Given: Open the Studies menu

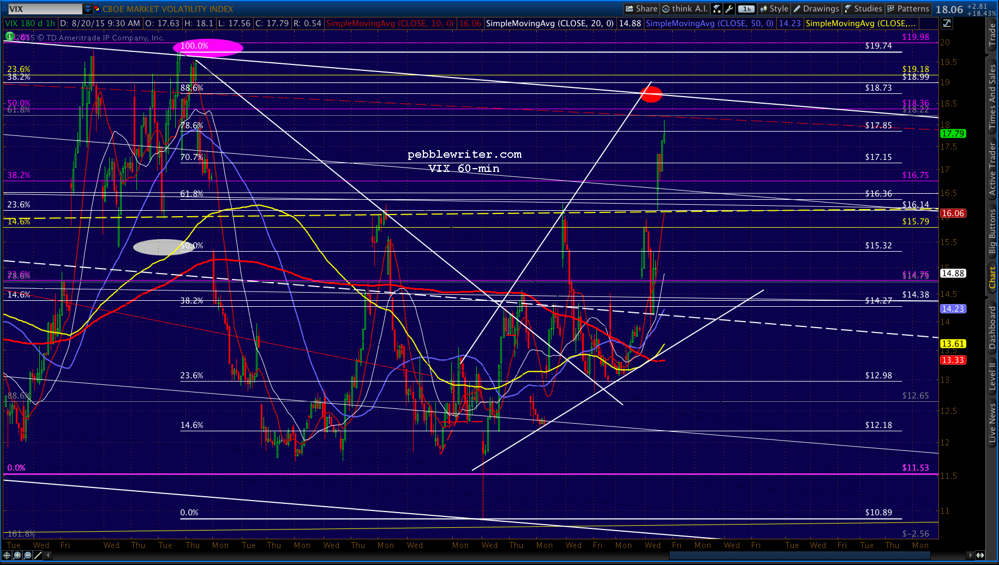Looking at the screenshot, I should tap(863, 9).
